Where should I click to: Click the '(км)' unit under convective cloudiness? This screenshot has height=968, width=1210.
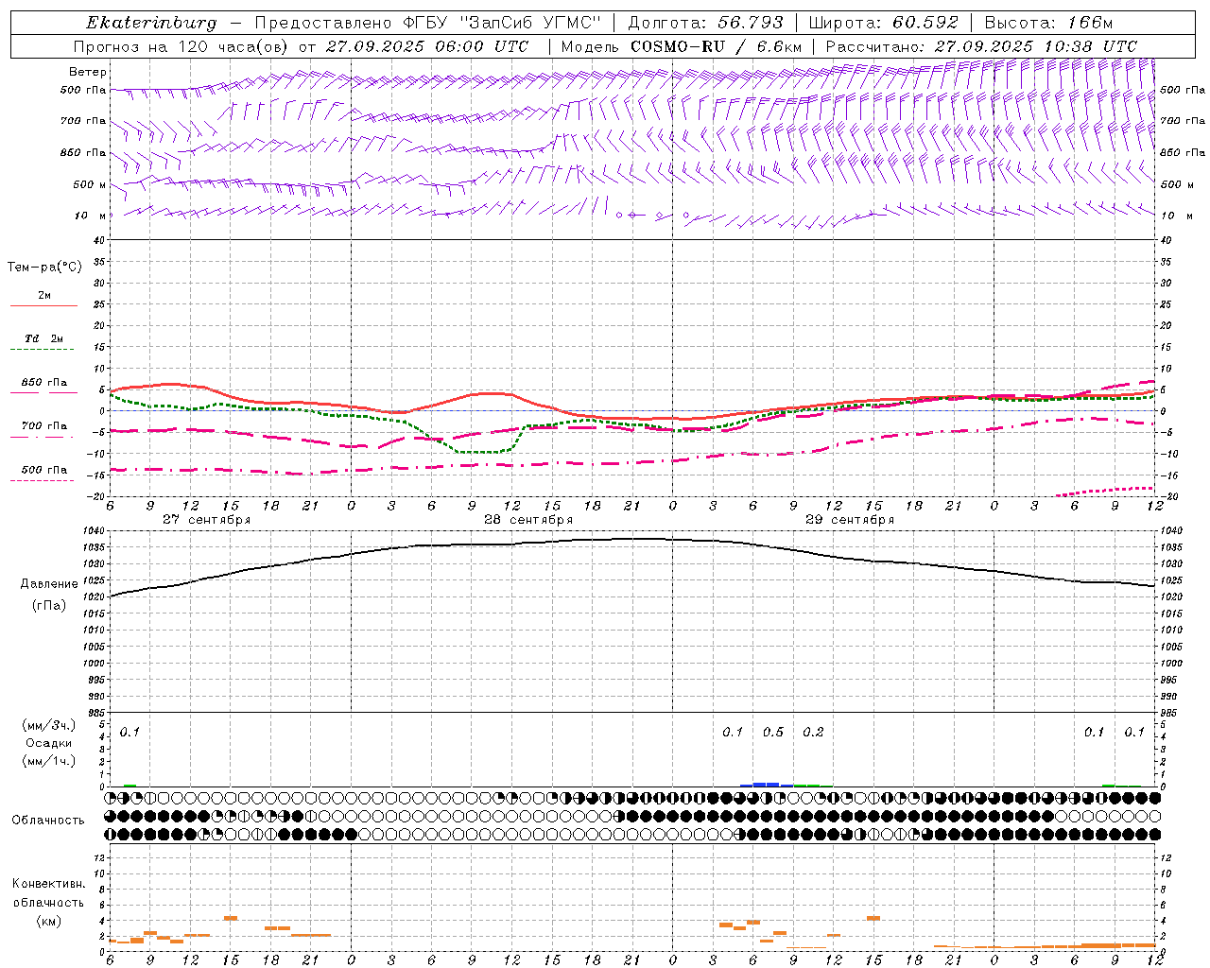[x=48, y=921]
